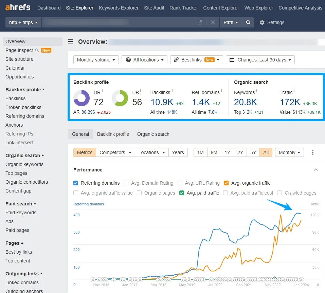Open Changes: Last 30 days dropdown
Image resolution: width=325 pixels, height=293 pixels.
point(260,60)
